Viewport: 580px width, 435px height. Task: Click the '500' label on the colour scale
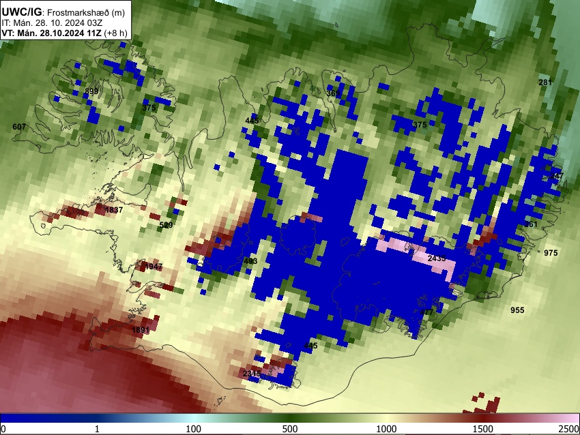[290, 429]
